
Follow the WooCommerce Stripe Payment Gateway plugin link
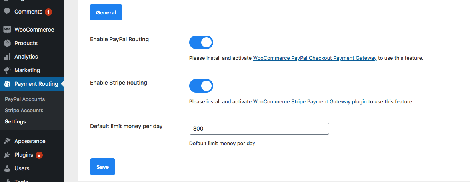[310, 101]
